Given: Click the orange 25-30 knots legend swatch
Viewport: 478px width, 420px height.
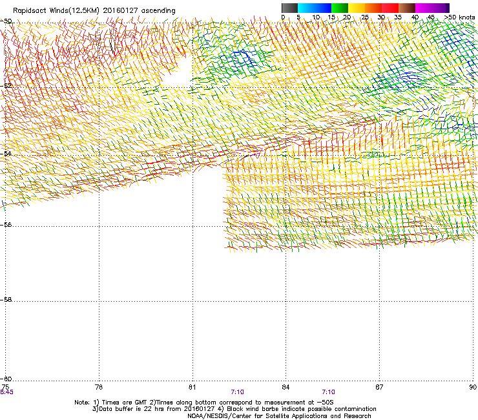Looking at the screenshot, I should (x=373, y=8).
